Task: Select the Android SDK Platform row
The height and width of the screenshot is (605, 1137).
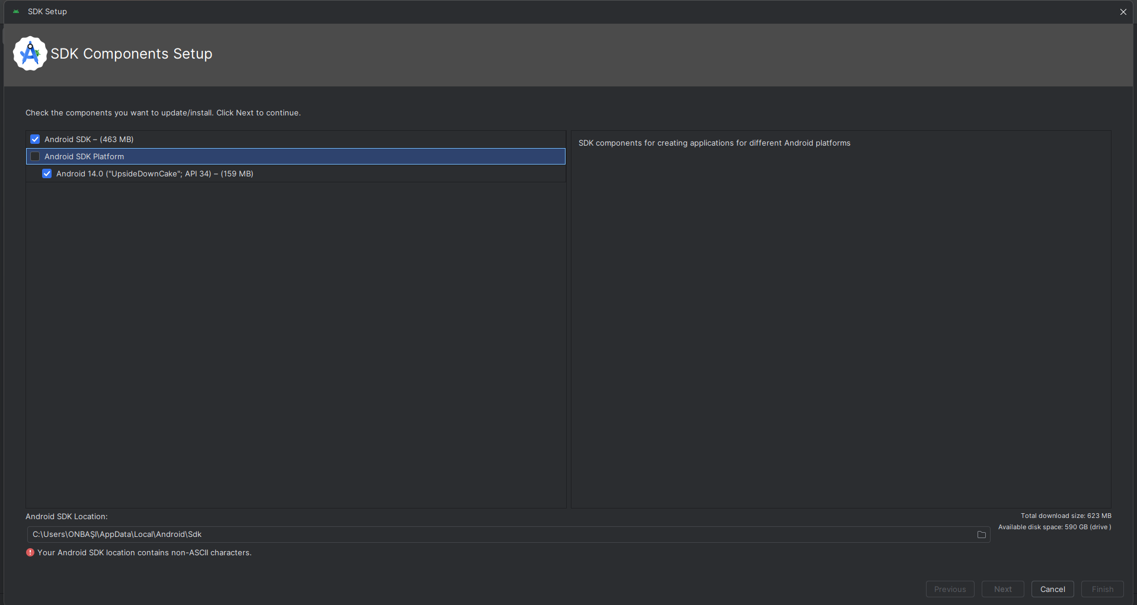Action: [296, 156]
